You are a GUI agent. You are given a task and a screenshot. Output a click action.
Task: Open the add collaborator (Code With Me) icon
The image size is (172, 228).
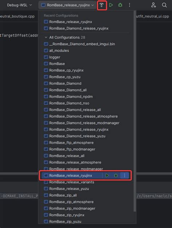click(x=153, y=5)
